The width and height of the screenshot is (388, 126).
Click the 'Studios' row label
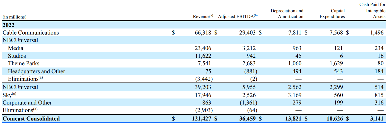tap(17, 56)
